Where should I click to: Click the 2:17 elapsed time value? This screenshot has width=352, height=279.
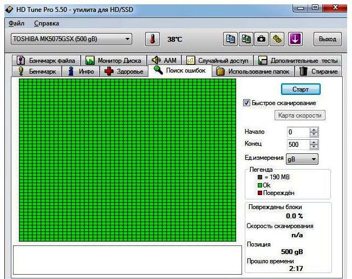point(296,269)
